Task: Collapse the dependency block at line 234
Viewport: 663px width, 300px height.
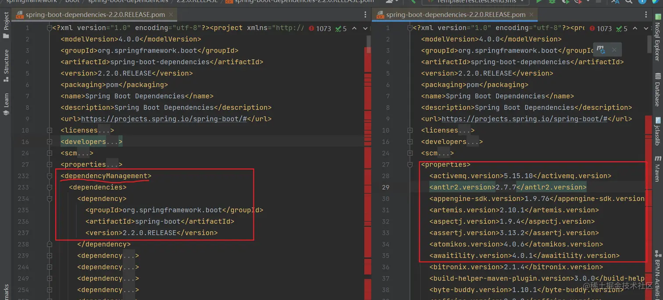Action: [50, 199]
